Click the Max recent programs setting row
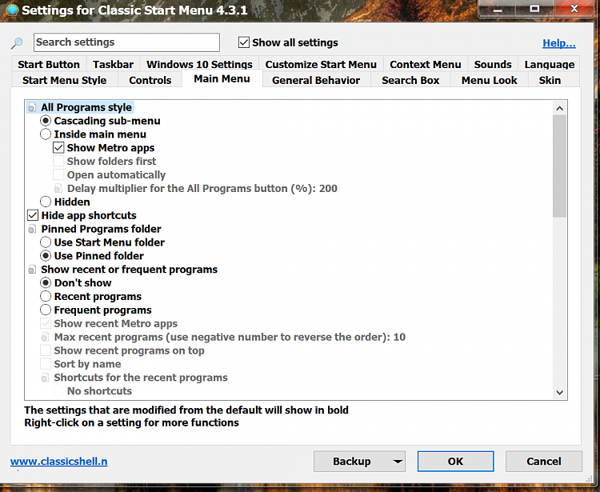 coord(230,338)
